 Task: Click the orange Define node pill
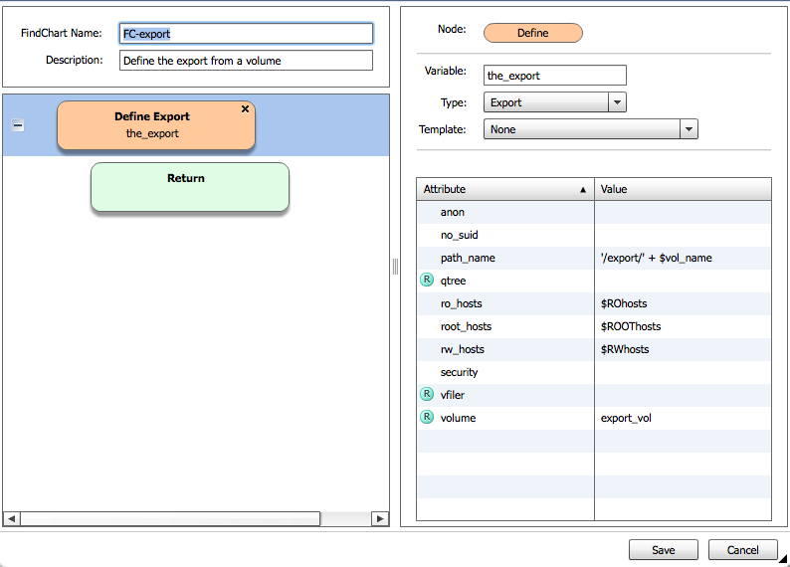pos(532,33)
